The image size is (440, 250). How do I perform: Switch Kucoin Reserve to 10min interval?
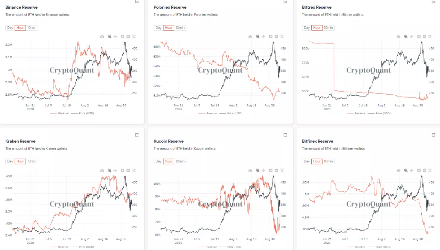click(x=180, y=162)
